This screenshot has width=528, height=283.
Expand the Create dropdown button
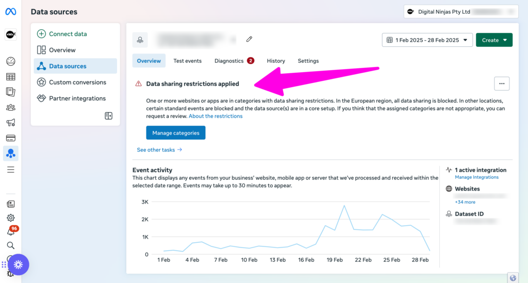pos(493,40)
